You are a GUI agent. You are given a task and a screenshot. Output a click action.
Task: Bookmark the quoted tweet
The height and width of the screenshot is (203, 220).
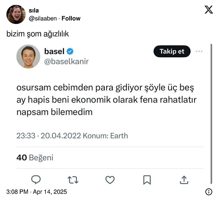click(147, 180)
